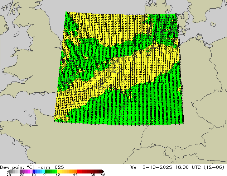Click the 'We 15-10-2025 18:00 UTC (12+06)' timestamp
The image size is (227, 176).
point(177,167)
